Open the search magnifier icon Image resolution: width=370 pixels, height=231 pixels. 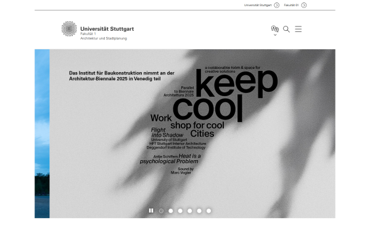[x=286, y=29]
